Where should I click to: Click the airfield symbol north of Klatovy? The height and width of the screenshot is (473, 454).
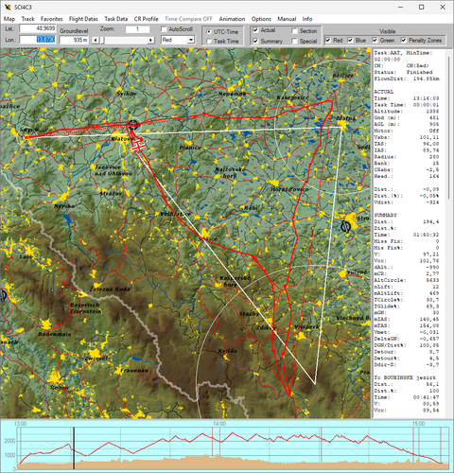pyautogui.click(x=133, y=124)
